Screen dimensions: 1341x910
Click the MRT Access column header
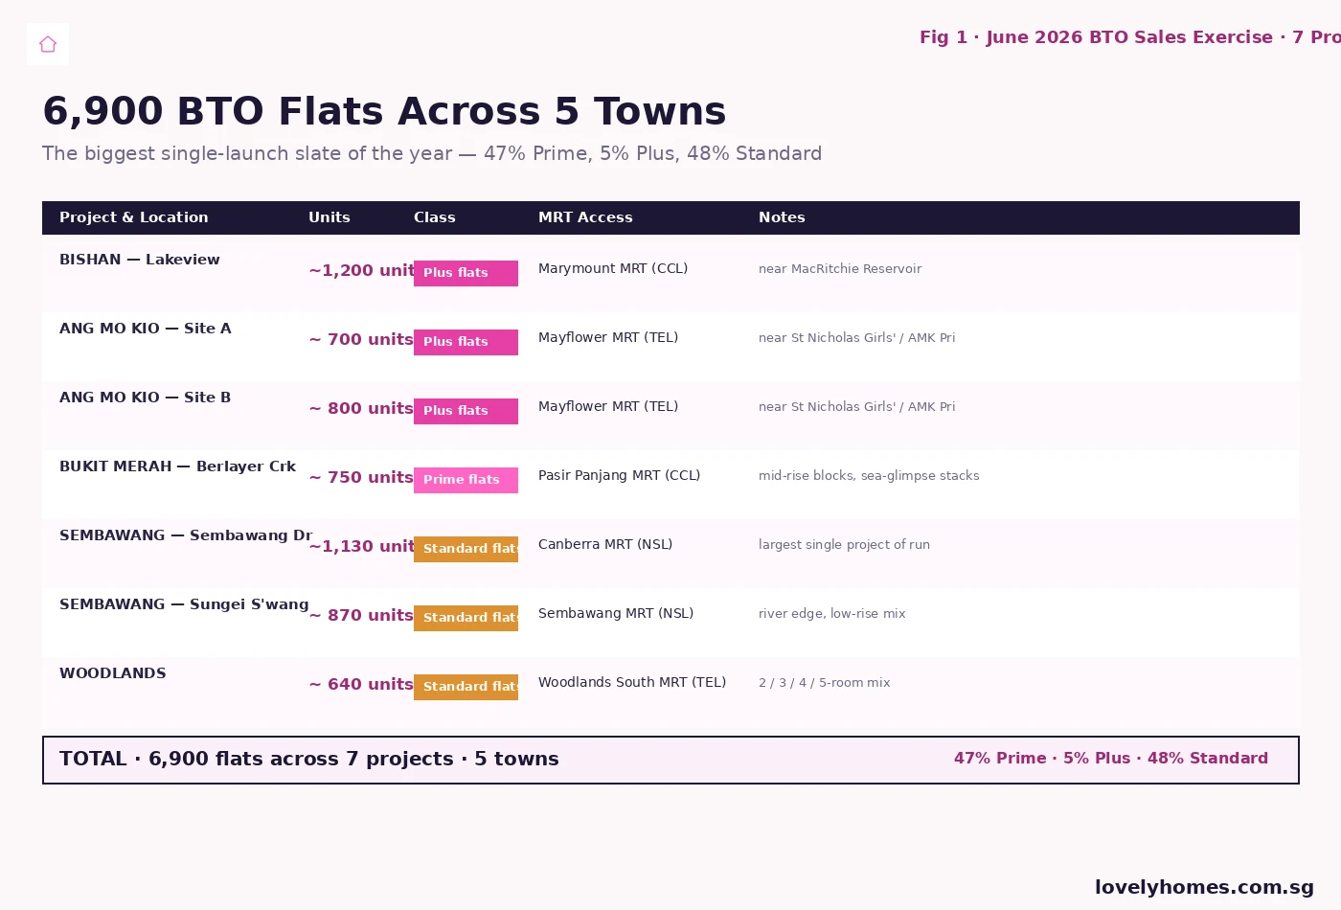(585, 217)
